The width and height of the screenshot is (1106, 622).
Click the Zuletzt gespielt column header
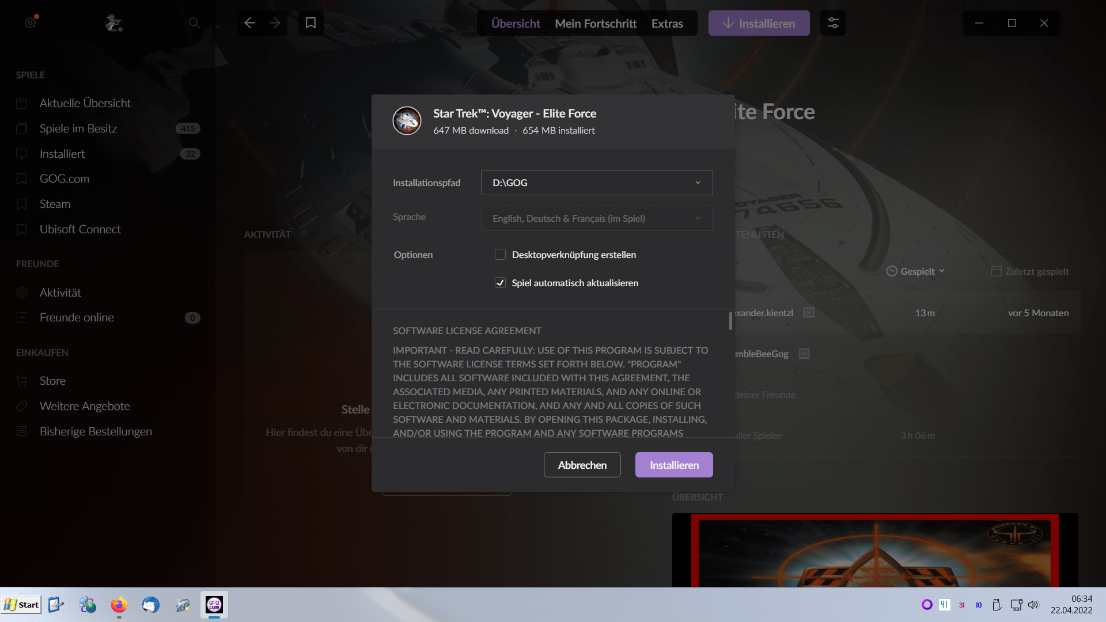pyautogui.click(x=1030, y=271)
